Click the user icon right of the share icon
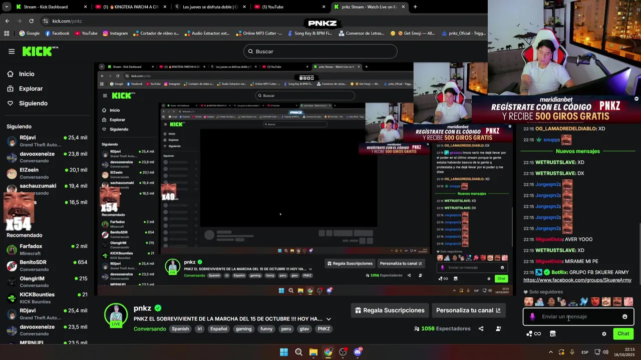641x360 pixels. point(498,328)
